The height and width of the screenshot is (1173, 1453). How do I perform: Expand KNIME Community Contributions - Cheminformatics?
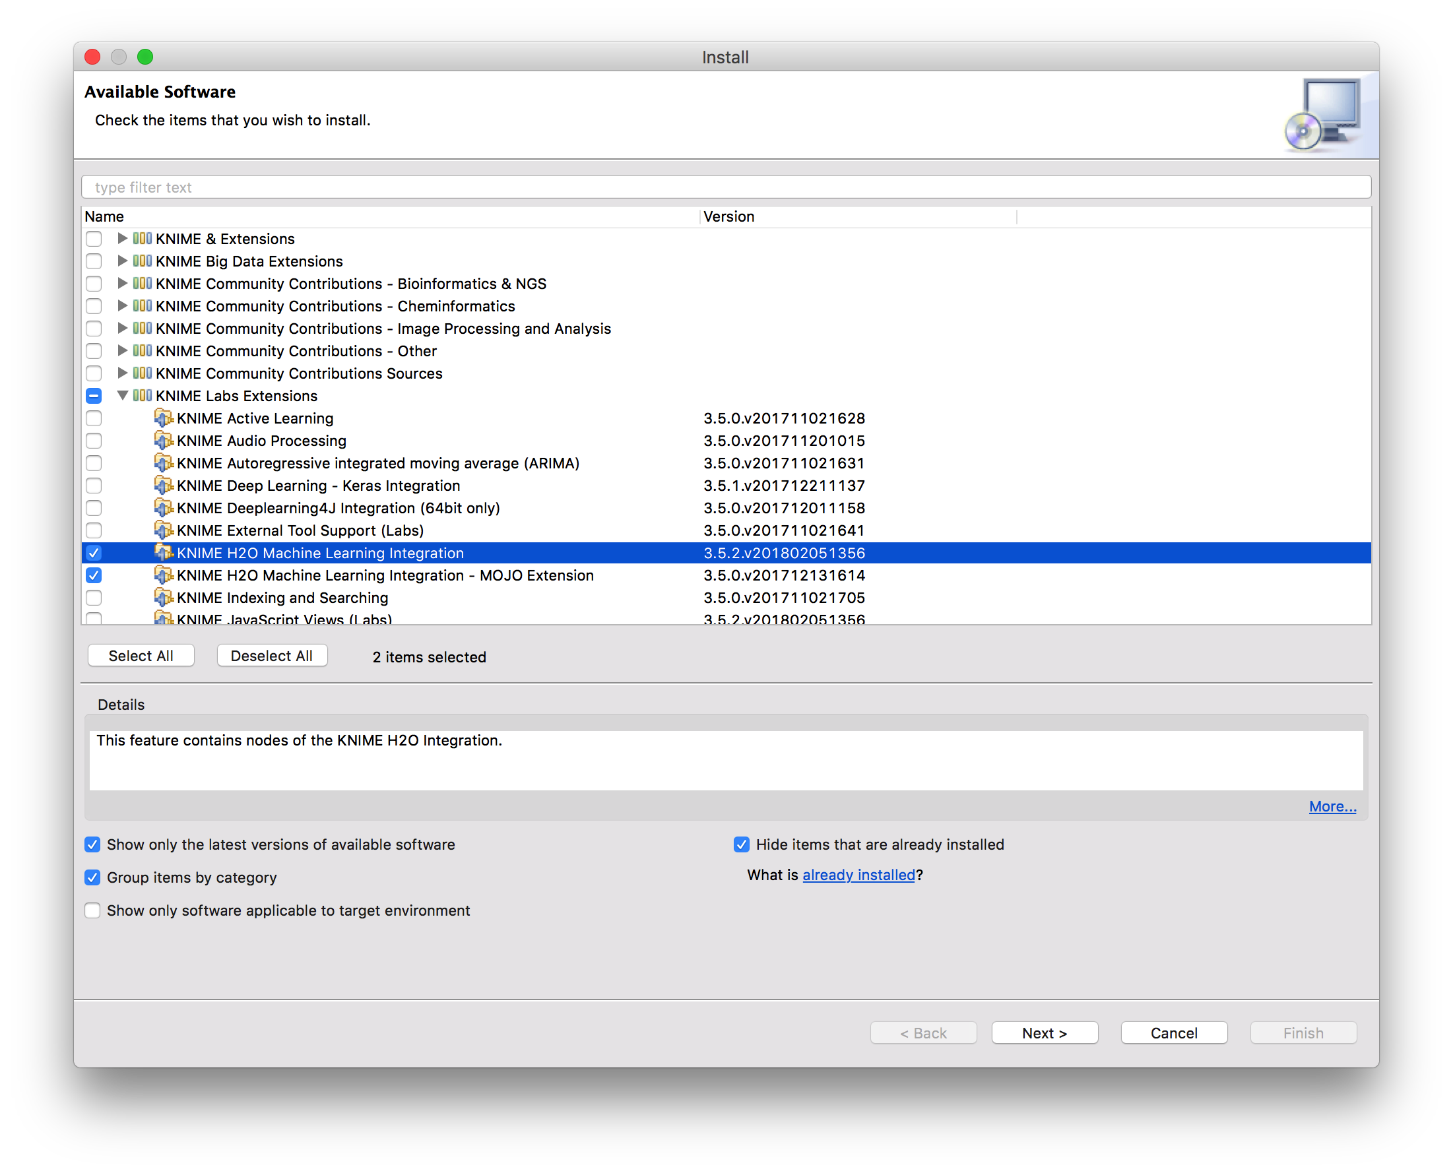[x=122, y=306]
